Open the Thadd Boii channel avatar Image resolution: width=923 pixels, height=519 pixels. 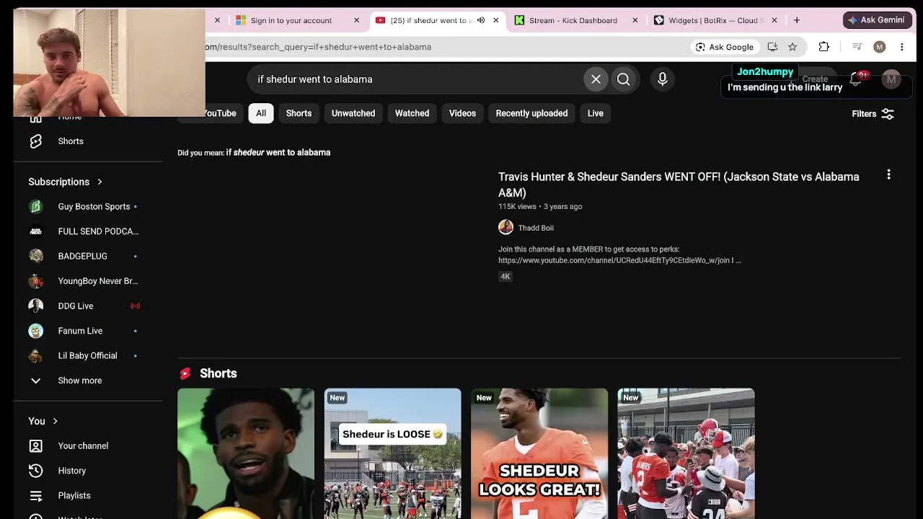coord(505,228)
